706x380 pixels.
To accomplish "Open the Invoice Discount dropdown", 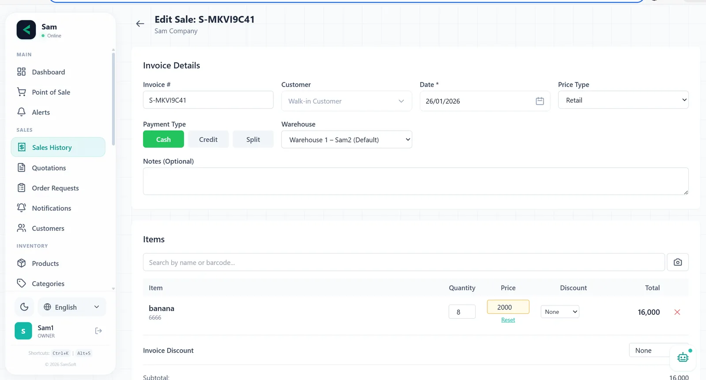I will [658, 350].
